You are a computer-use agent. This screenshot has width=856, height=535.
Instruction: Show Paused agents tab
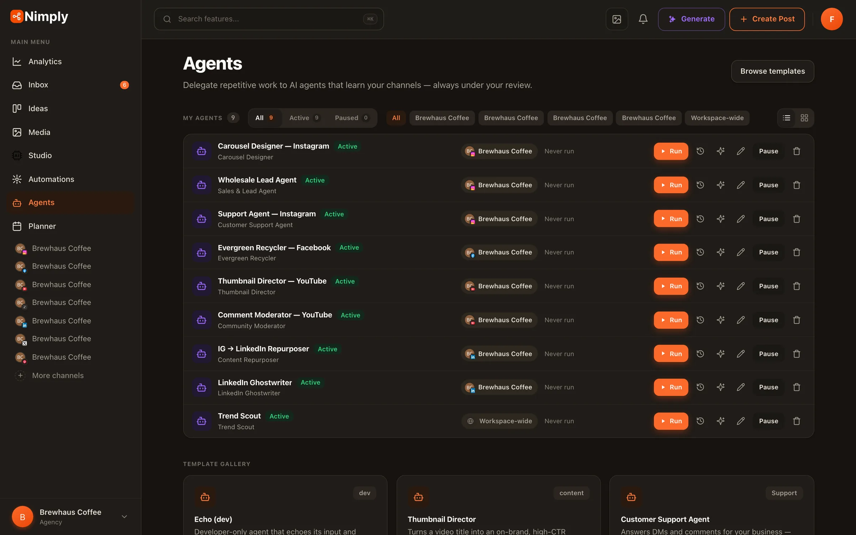[x=352, y=118]
